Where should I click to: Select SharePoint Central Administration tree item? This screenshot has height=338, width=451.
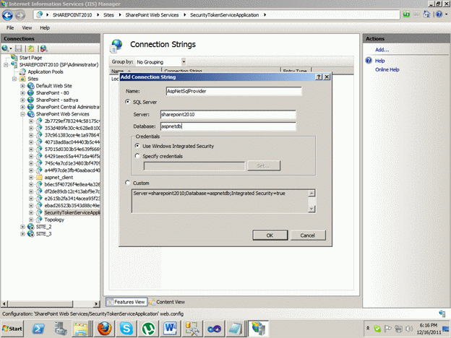click(x=68, y=107)
